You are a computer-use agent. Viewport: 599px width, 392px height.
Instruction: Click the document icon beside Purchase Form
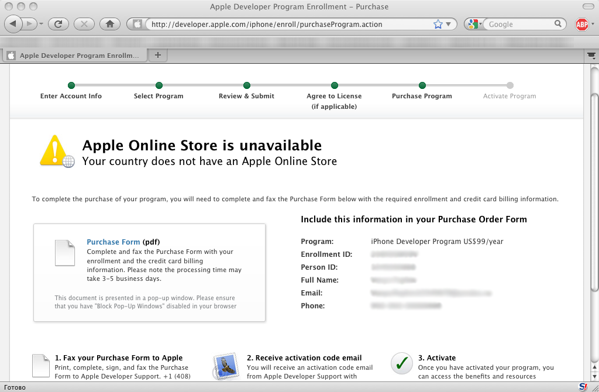(64, 253)
